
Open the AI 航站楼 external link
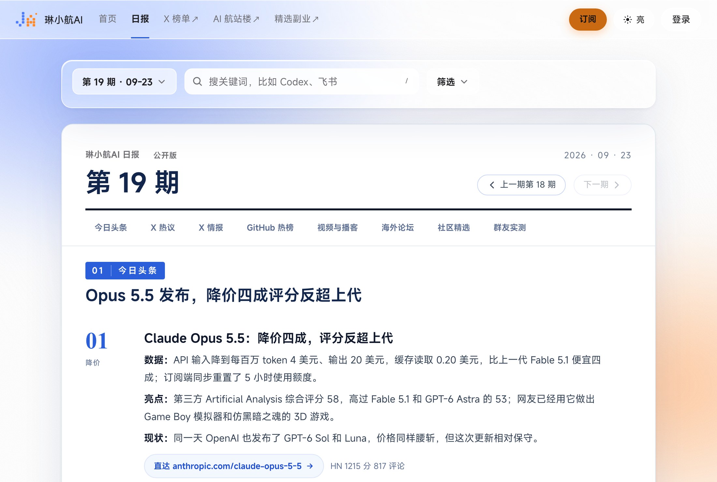pyautogui.click(x=236, y=19)
